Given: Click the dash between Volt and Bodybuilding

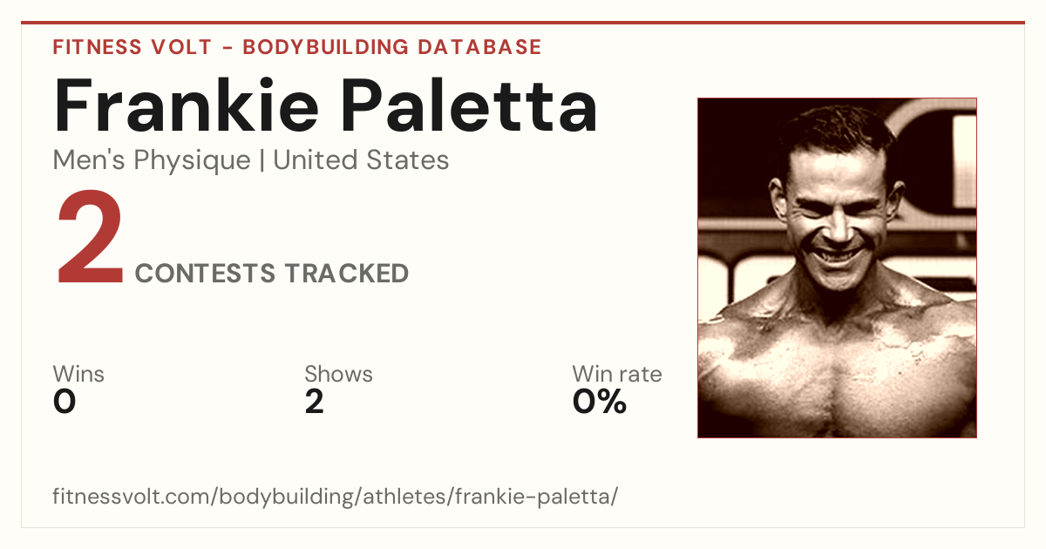Looking at the screenshot, I should tap(227, 48).
